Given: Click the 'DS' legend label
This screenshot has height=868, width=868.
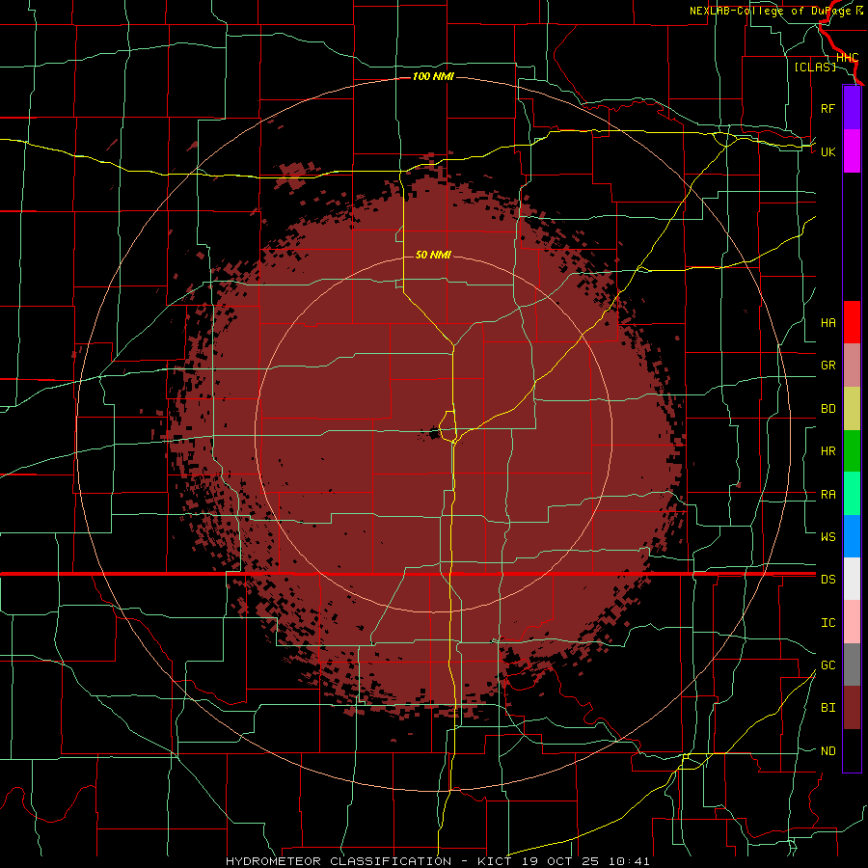Looking at the screenshot, I should point(827,580).
